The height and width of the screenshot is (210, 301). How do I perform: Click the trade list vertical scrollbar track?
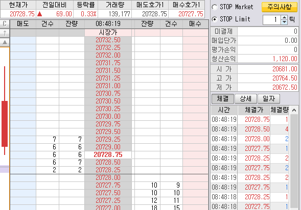(294, 161)
